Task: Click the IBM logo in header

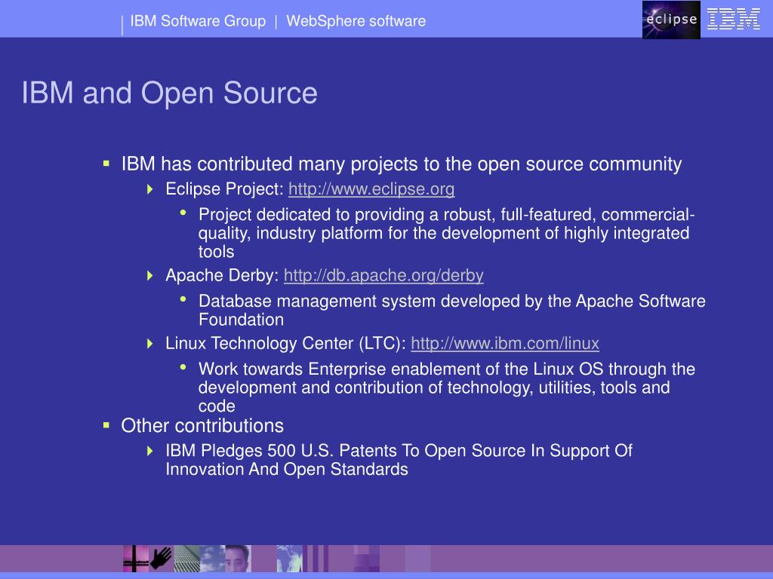Action: (734, 19)
